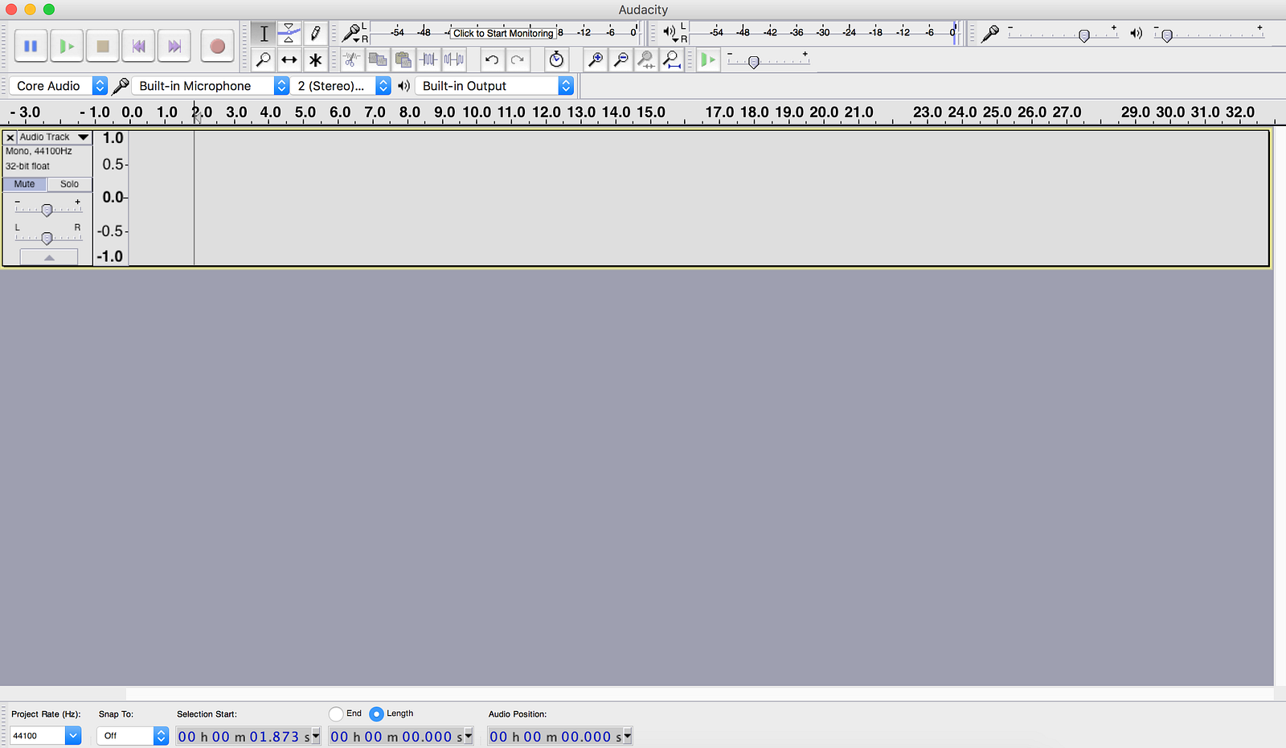Viewport: 1286px width, 748px height.
Task: Select the End radio button
Action: [x=336, y=713]
